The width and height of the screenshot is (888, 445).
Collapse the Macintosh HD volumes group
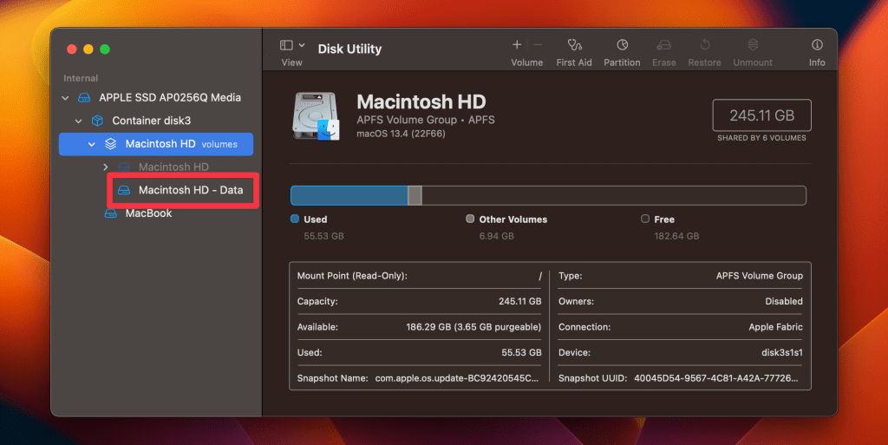click(92, 144)
